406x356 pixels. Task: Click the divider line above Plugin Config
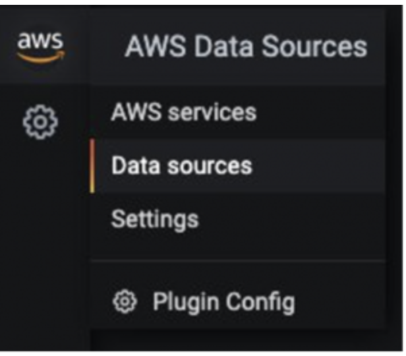237,262
